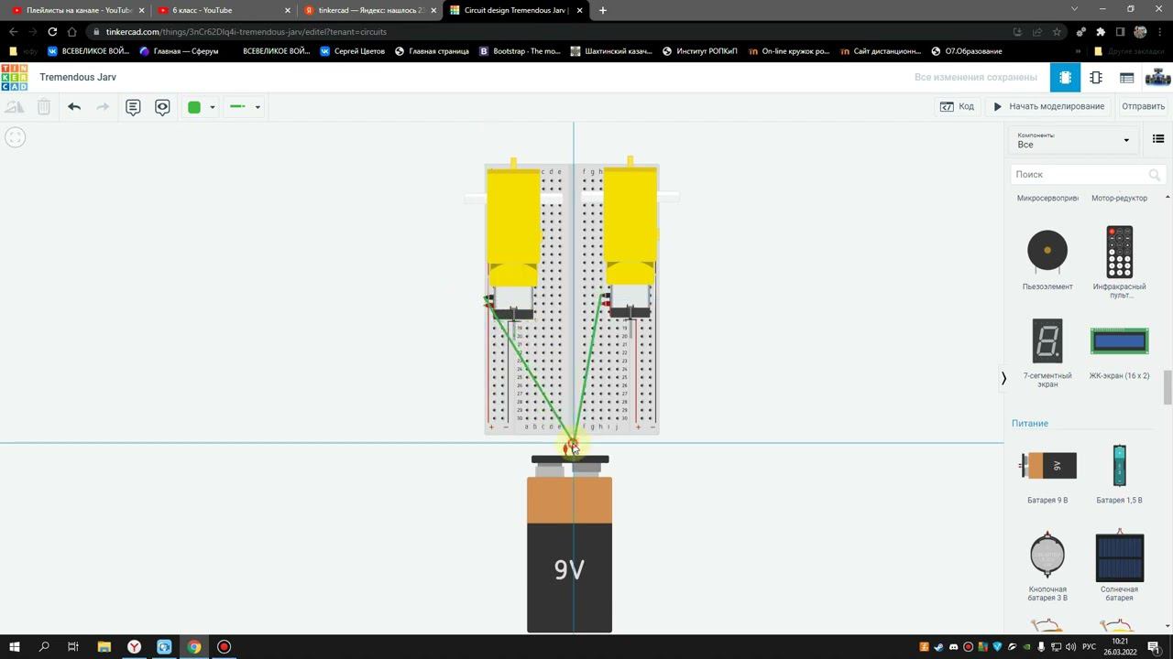
Task: Open the wire color dropdown arrow
Action: pos(212,107)
